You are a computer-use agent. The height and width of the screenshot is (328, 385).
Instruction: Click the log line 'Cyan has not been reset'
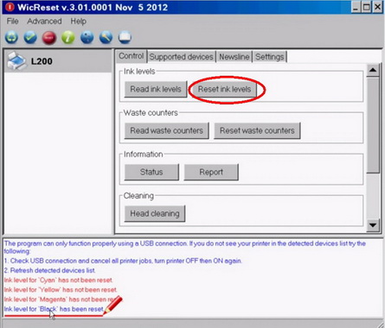[58, 280]
